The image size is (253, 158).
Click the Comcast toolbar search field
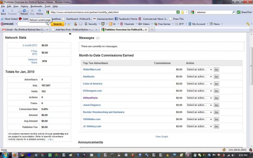(x=32, y=24)
